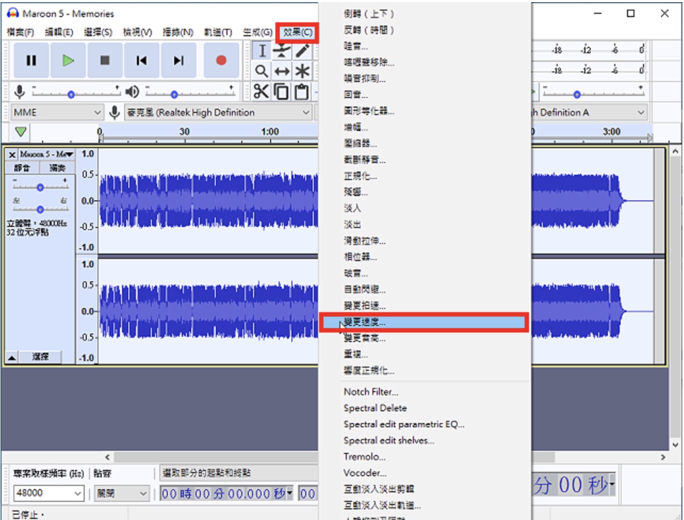
Task: Open the 生成(G) menu
Action: [x=258, y=32]
